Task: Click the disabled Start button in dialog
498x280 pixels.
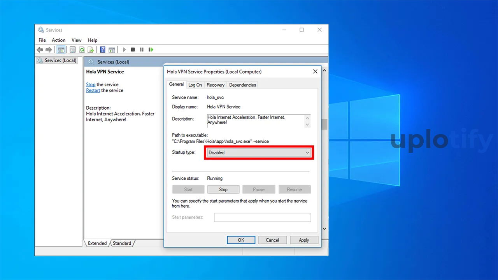Action: coord(188,189)
